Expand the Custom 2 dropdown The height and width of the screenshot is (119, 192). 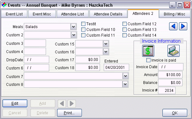coord(74,35)
